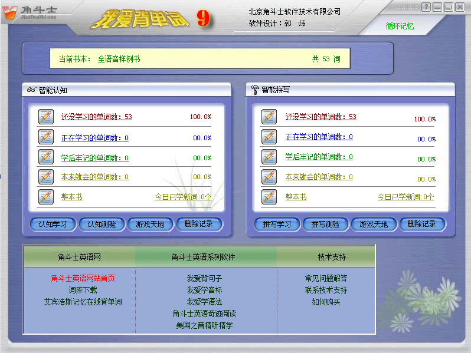471x353 pixels.
Task: Open 词库下载 link
Action: pyautogui.click(x=83, y=290)
